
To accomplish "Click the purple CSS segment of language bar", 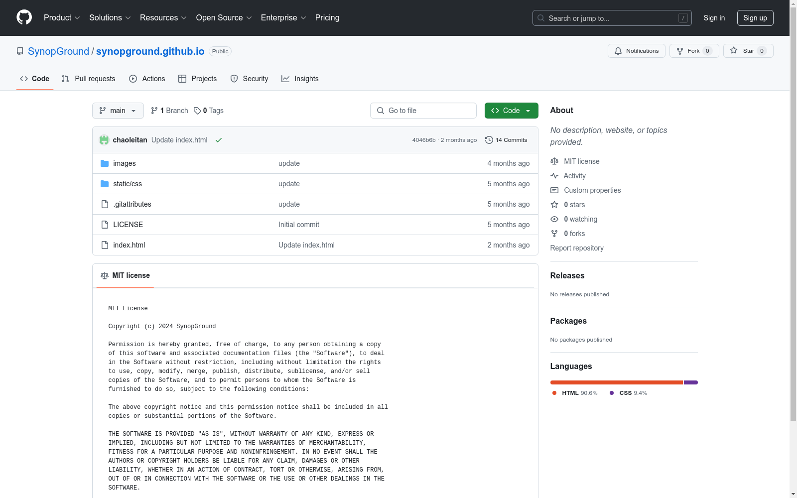I will tap(691, 382).
